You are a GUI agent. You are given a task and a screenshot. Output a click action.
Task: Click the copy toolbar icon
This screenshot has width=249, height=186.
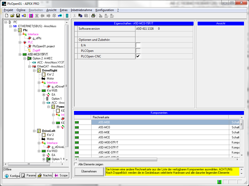80,16
